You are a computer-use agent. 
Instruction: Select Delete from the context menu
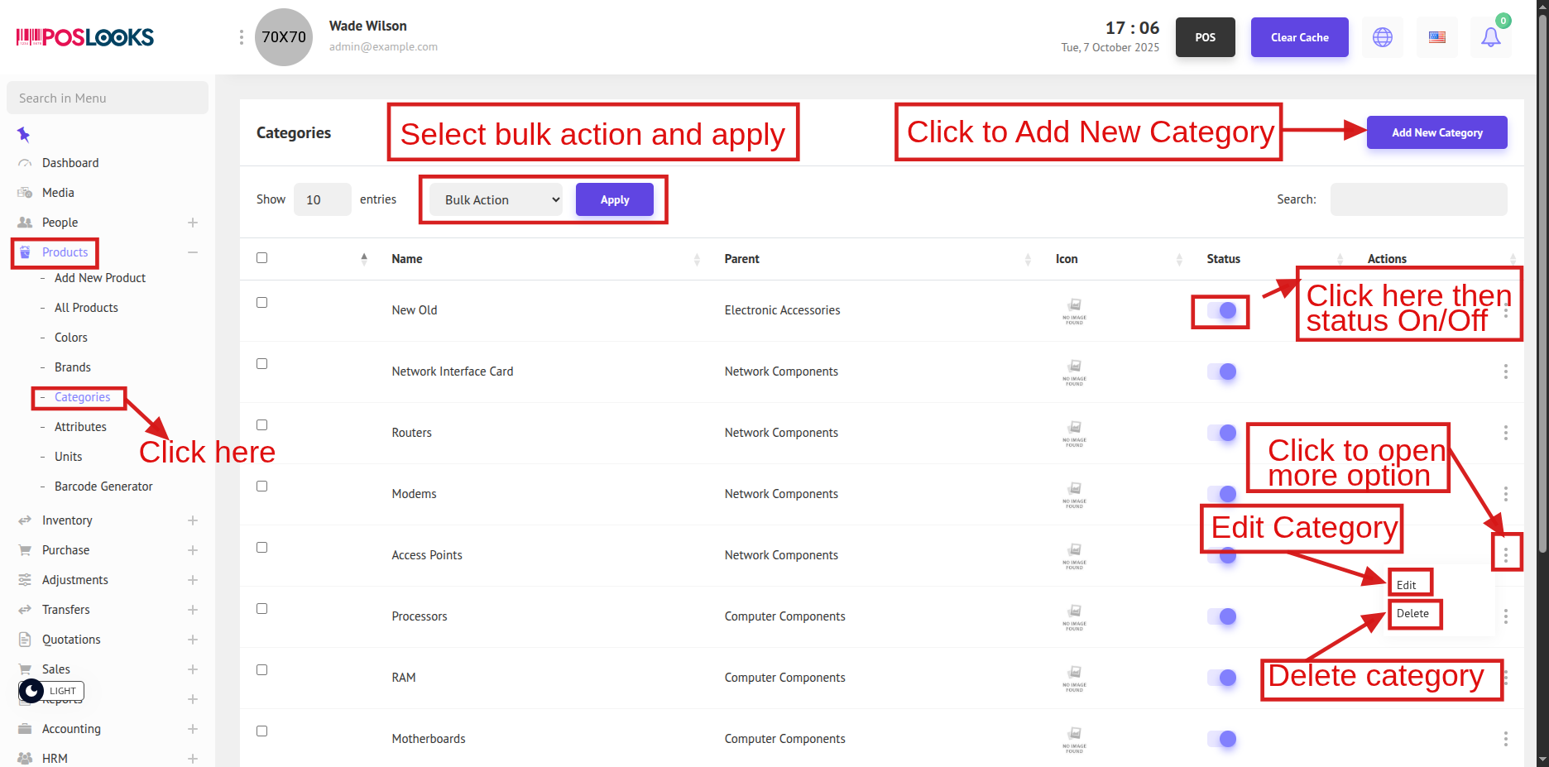[x=1412, y=614]
